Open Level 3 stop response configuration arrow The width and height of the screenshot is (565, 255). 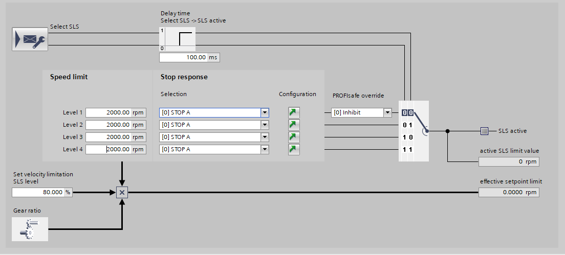point(294,137)
